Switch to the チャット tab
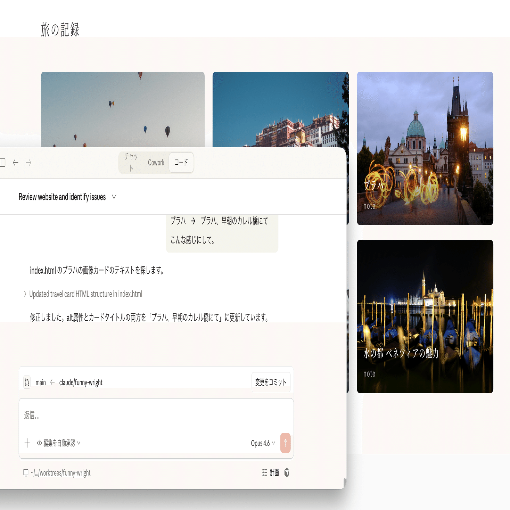 pyautogui.click(x=131, y=162)
